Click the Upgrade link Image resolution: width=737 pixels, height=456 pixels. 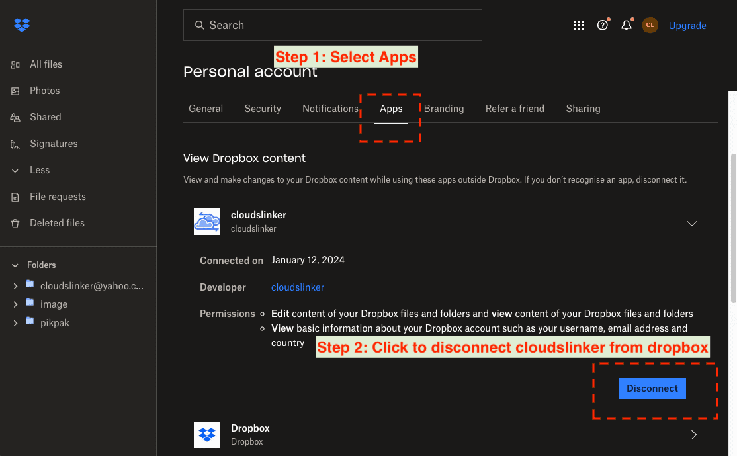[x=687, y=26]
